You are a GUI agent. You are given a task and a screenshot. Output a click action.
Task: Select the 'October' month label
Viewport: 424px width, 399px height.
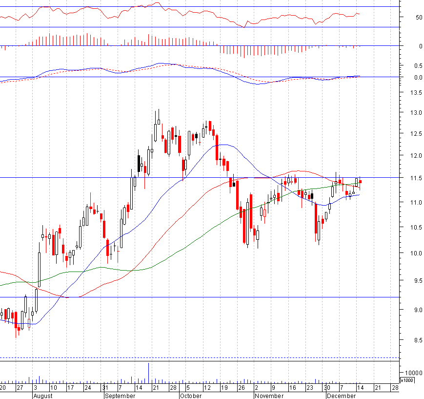click(x=191, y=396)
